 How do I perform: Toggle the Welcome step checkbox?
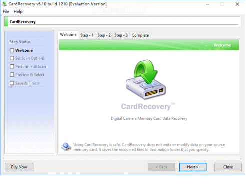point(12,50)
